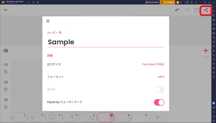Open the media folder sidebar icon
The height and width of the screenshot is (123, 216).
coord(214,46)
